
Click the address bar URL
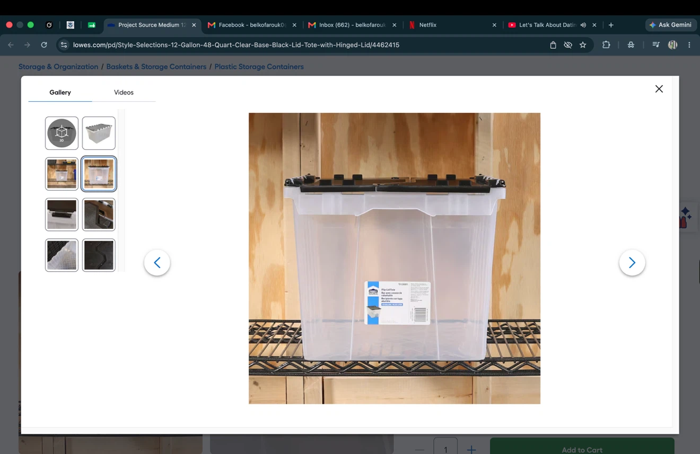pos(236,45)
